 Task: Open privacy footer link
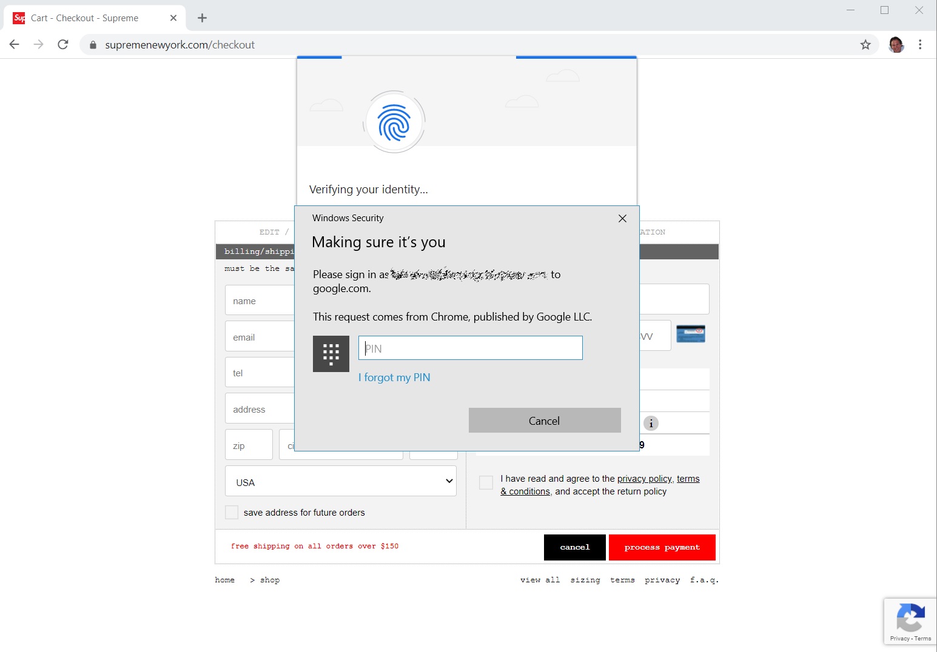pos(662,580)
